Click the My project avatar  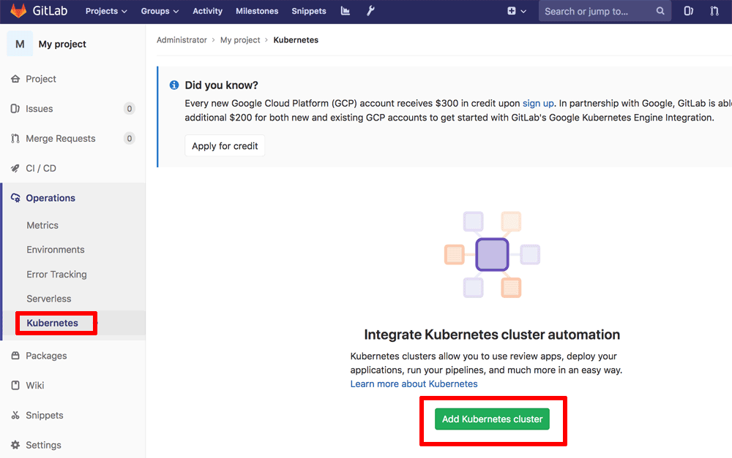pyautogui.click(x=20, y=44)
